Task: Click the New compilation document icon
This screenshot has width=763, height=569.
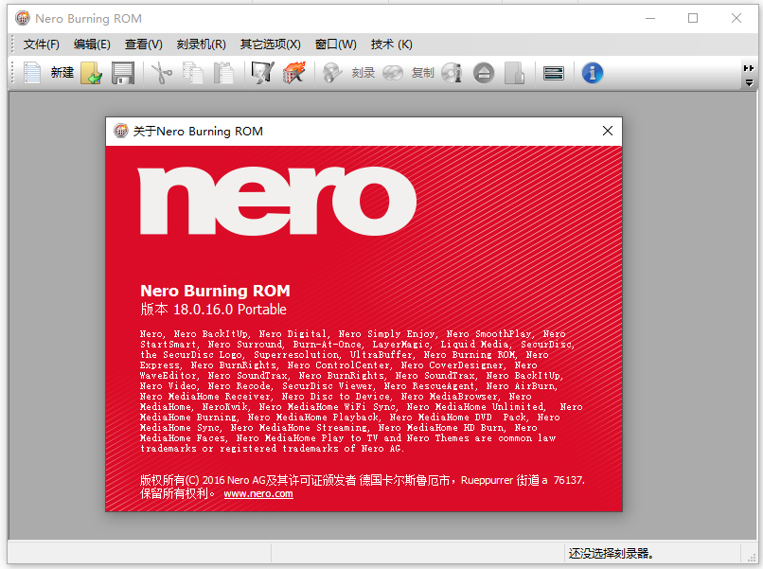Action: coord(32,73)
